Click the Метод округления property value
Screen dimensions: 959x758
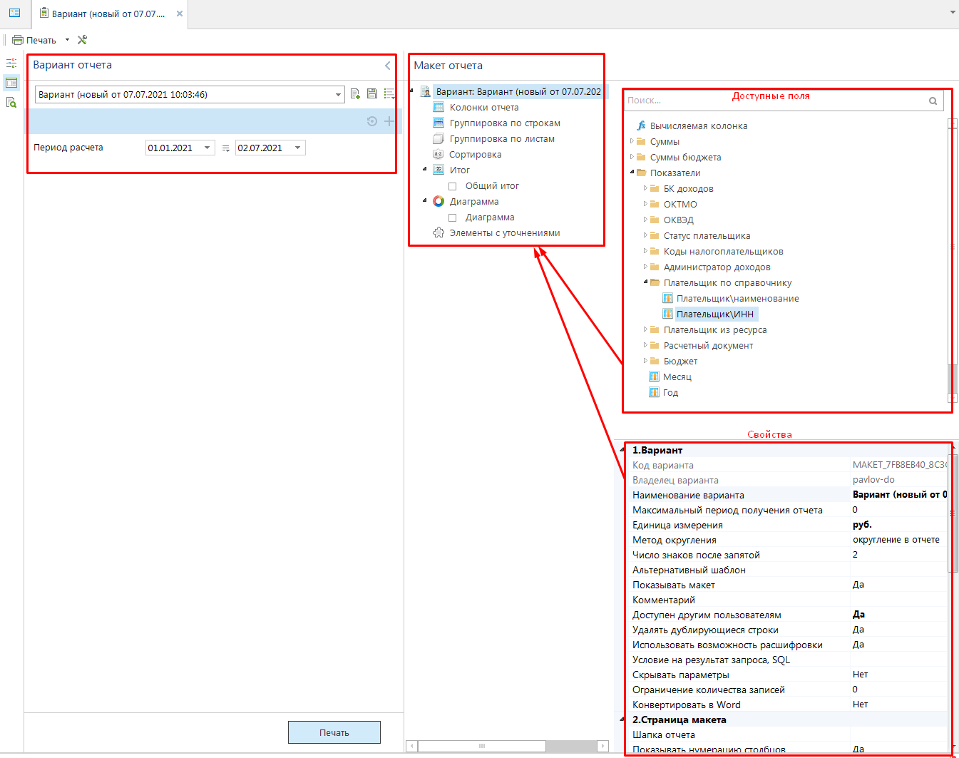pos(900,540)
